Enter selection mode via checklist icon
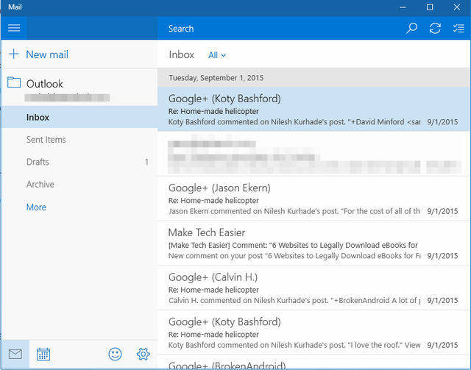The width and height of the screenshot is (471, 370). (x=458, y=28)
